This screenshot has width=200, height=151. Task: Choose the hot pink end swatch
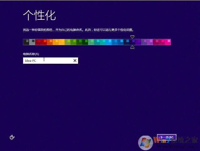point(168,42)
